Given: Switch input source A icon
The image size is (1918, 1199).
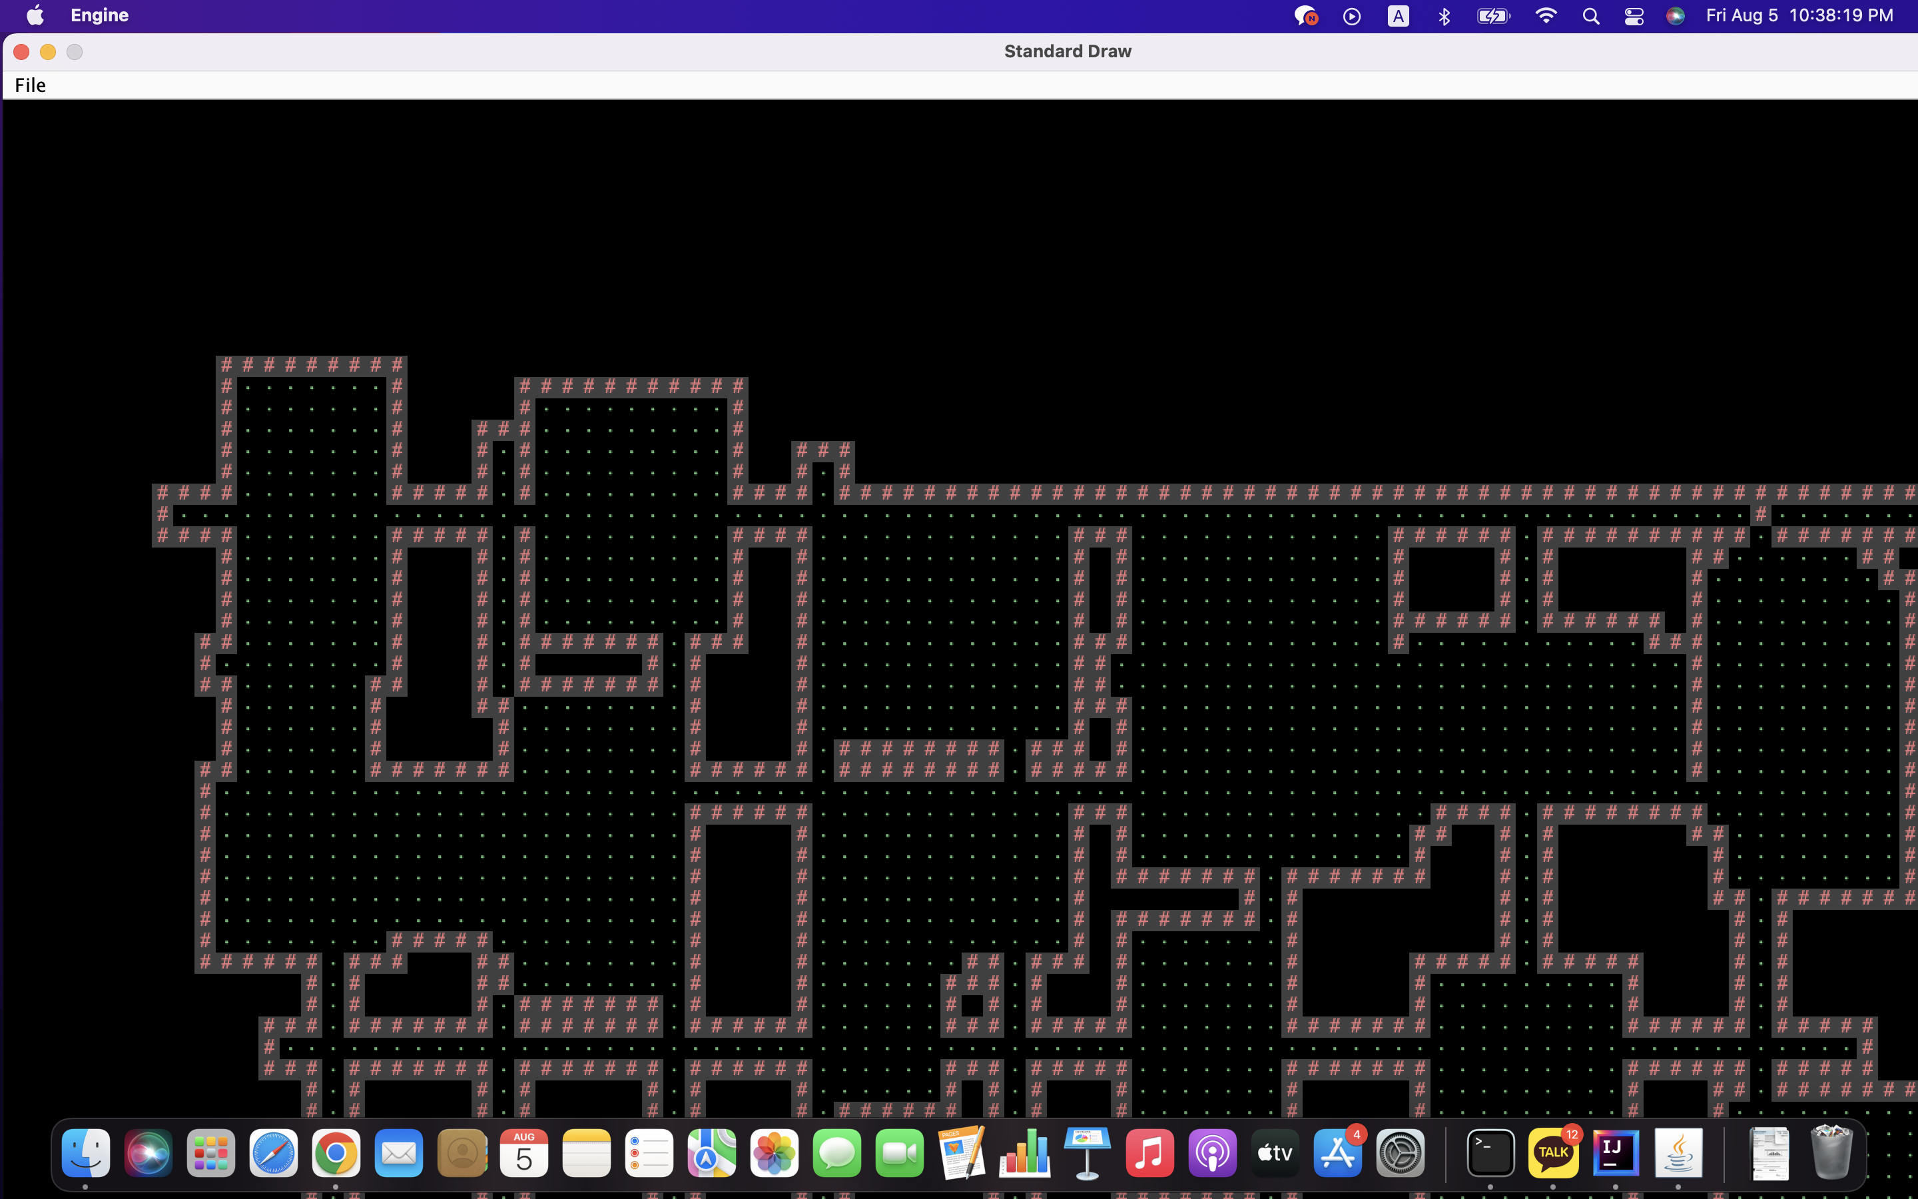Looking at the screenshot, I should click(1398, 16).
